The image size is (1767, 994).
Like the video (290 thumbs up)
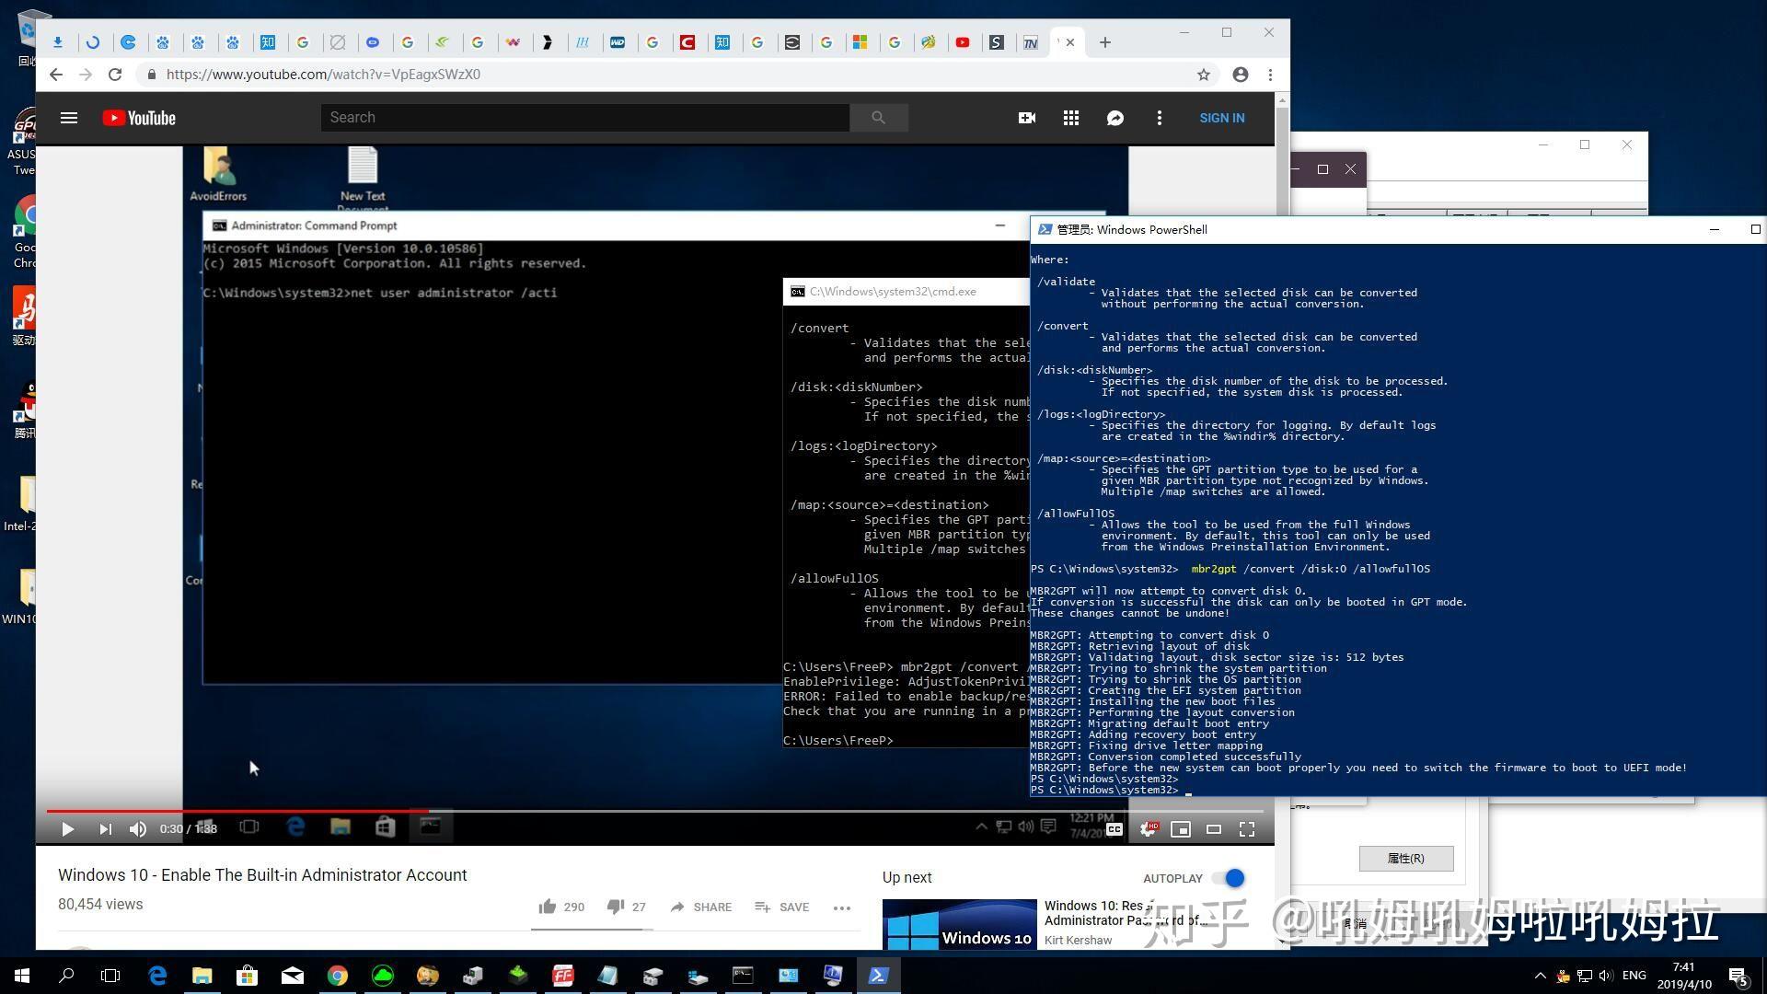[x=561, y=907]
